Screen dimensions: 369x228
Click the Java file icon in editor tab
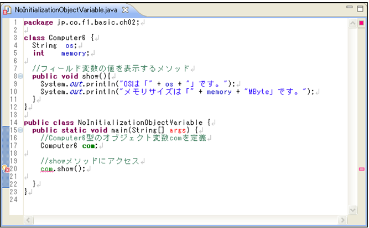[x=8, y=10]
